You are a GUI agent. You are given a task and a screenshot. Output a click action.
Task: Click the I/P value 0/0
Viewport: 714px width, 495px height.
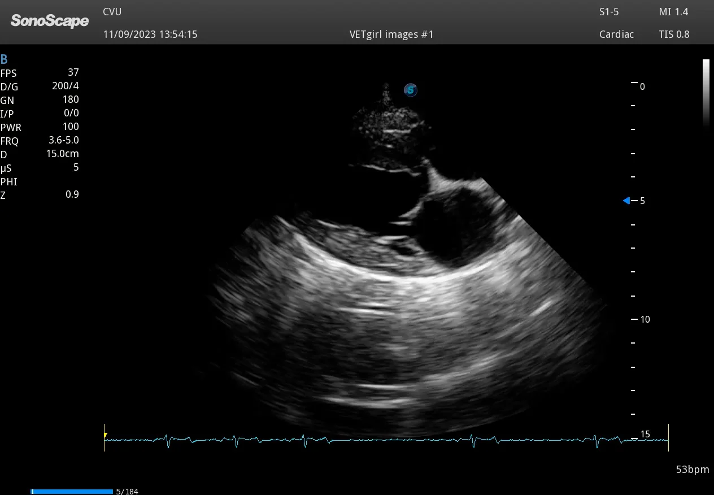point(71,113)
